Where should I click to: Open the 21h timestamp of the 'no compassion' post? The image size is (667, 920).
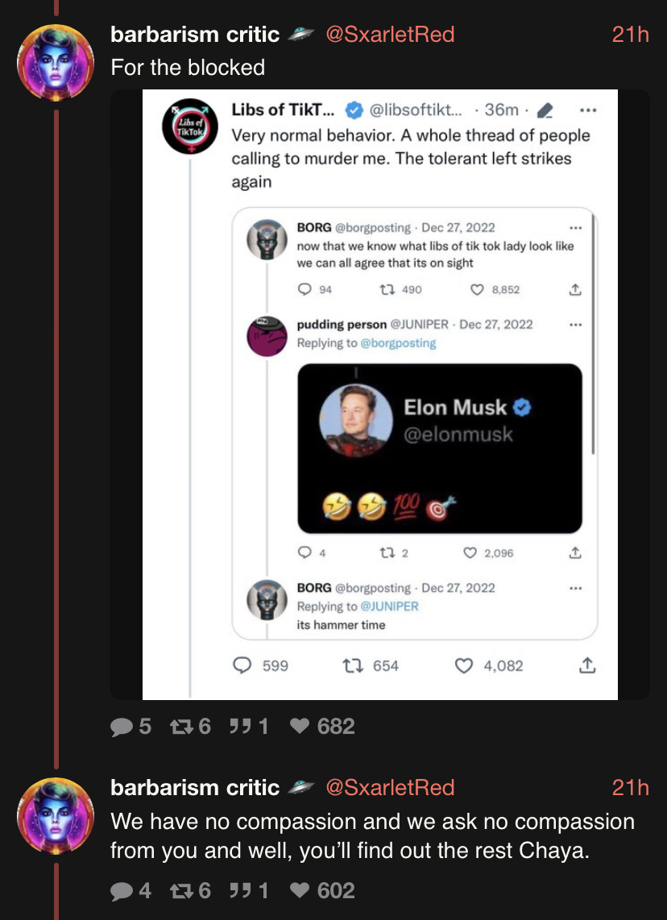coord(630,787)
